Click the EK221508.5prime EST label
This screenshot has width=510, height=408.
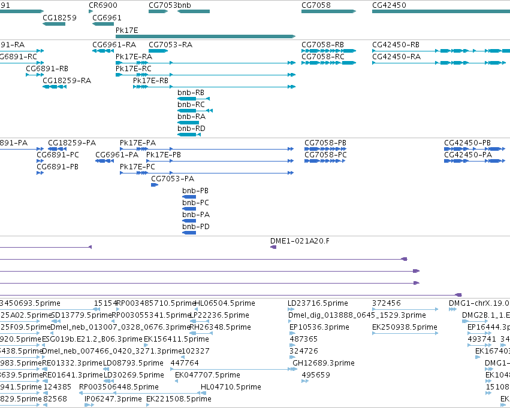(x=179, y=398)
